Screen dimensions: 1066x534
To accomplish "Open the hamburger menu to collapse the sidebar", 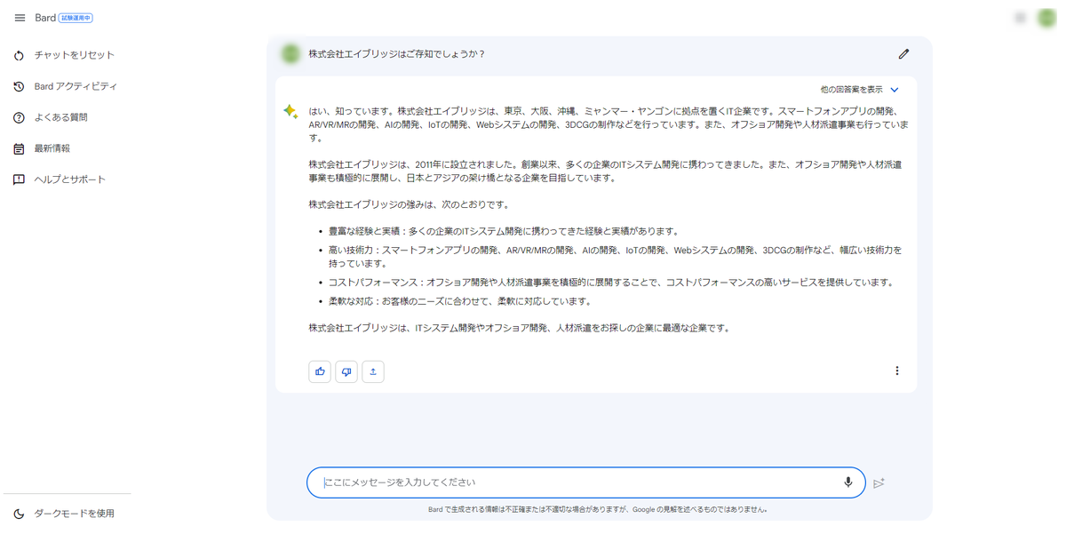I will 20,18.
